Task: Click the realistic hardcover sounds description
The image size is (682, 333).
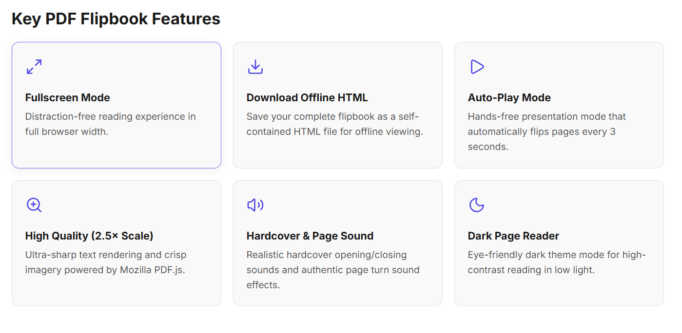Action: (x=333, y=270)
